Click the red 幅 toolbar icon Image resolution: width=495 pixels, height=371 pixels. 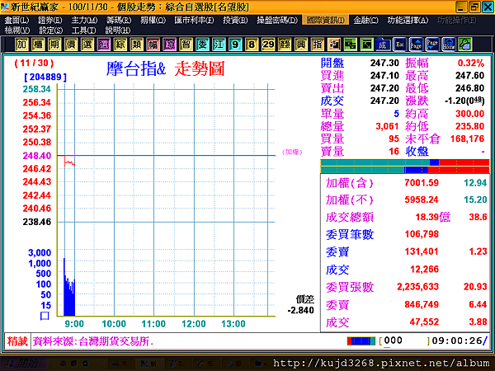153,45
